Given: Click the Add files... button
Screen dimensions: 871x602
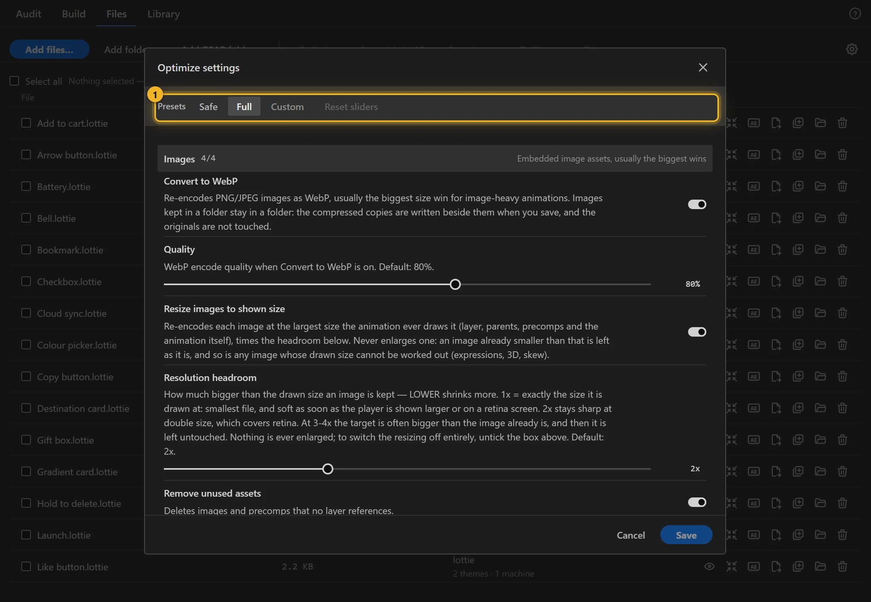Looking at the screenshot, I should (49, 50).
